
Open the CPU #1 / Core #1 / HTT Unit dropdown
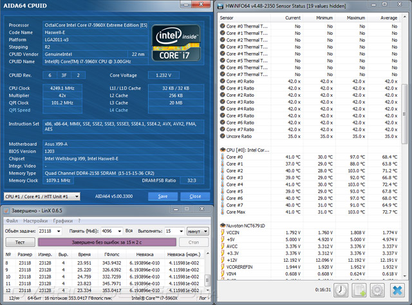(x=42, y=196)
